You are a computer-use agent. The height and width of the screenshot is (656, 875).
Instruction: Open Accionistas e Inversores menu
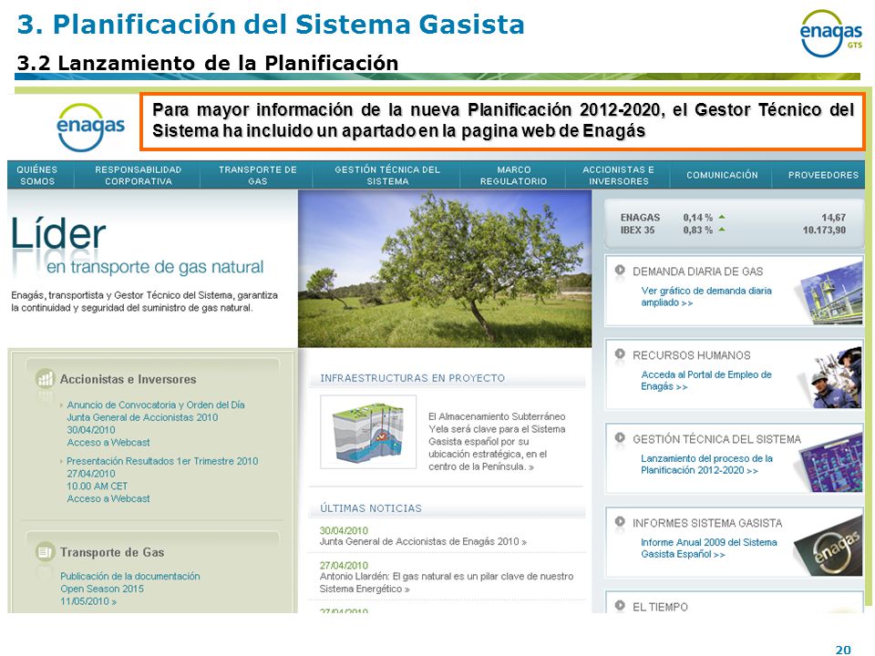(x=618, y=175)
